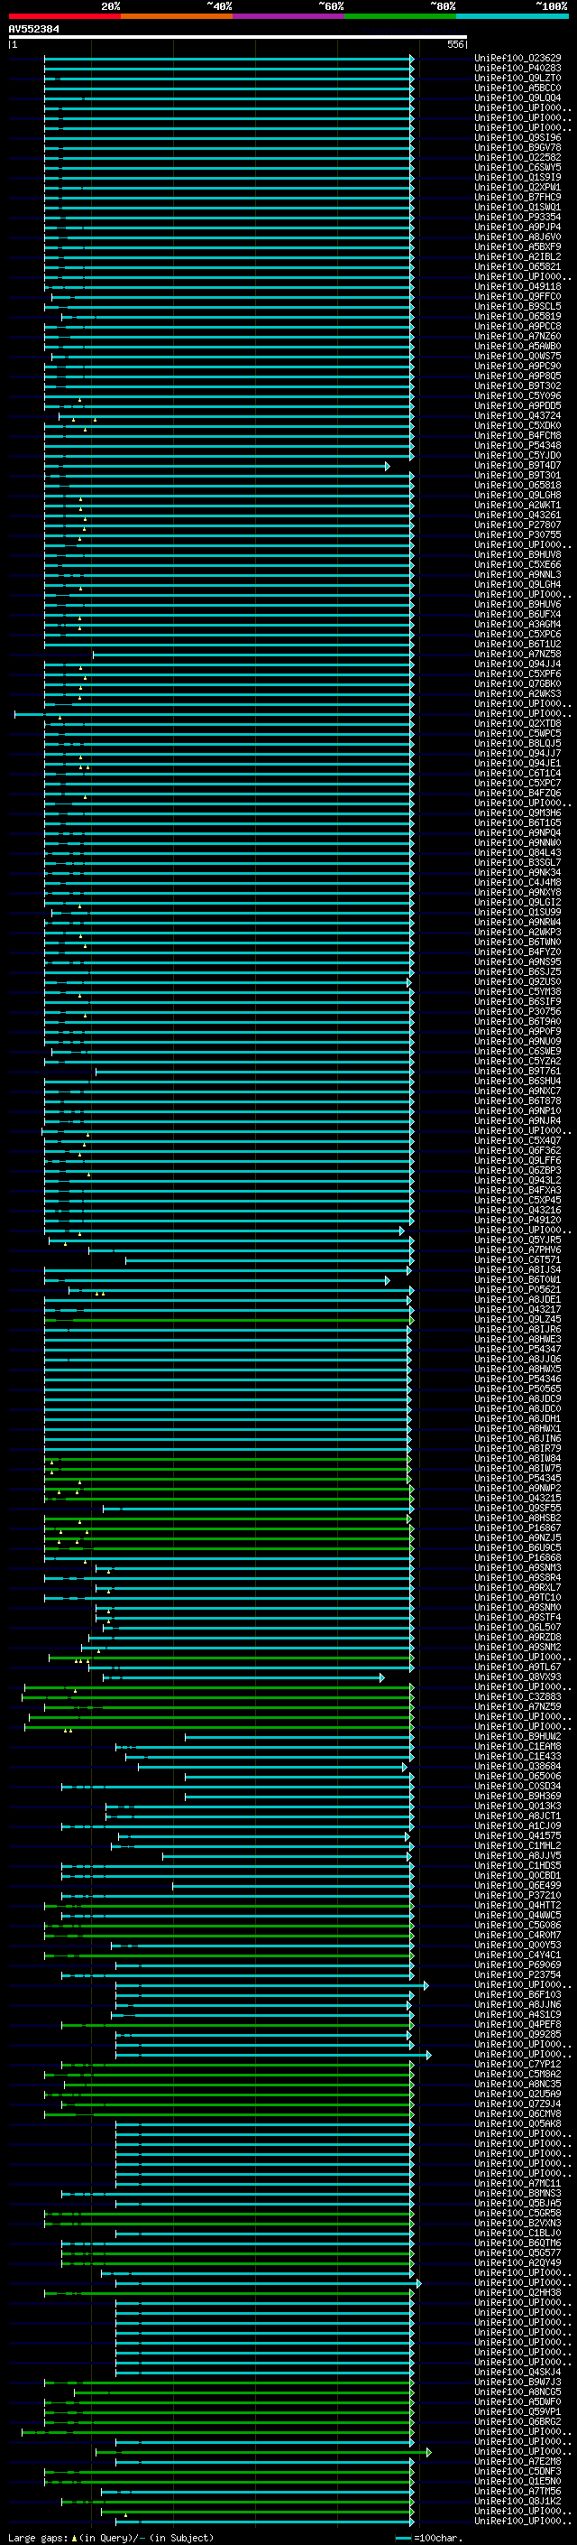Select hit label UniRef100_P69069
Screen dimensions: 577x2545
coord(517,1965)
